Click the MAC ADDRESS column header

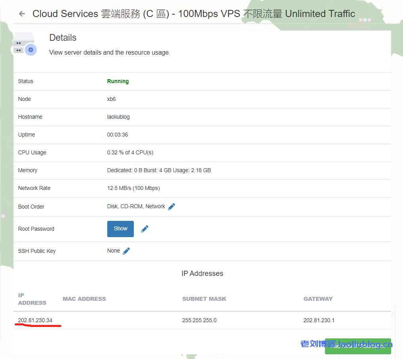84,299
